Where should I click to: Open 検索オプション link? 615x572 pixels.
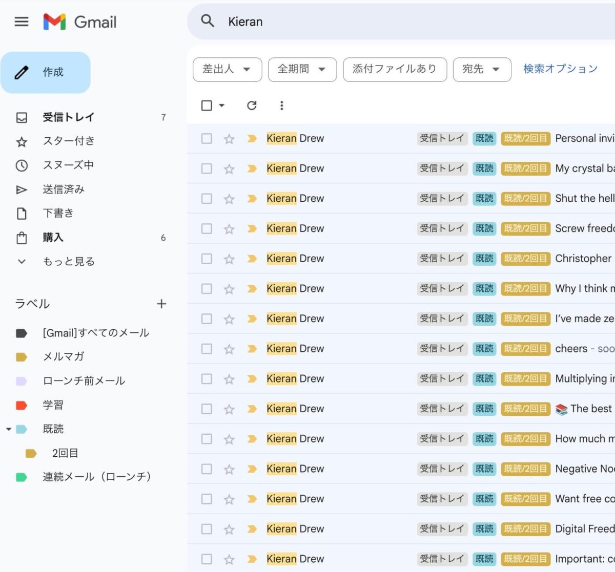[x=560, y=69]
